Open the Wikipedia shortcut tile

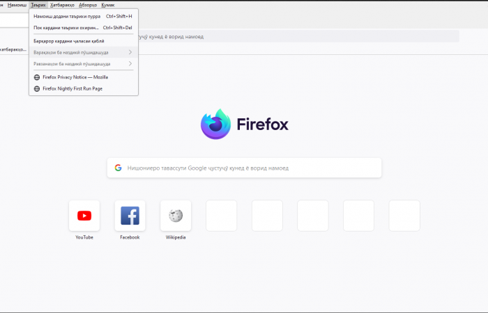(176, 216)
